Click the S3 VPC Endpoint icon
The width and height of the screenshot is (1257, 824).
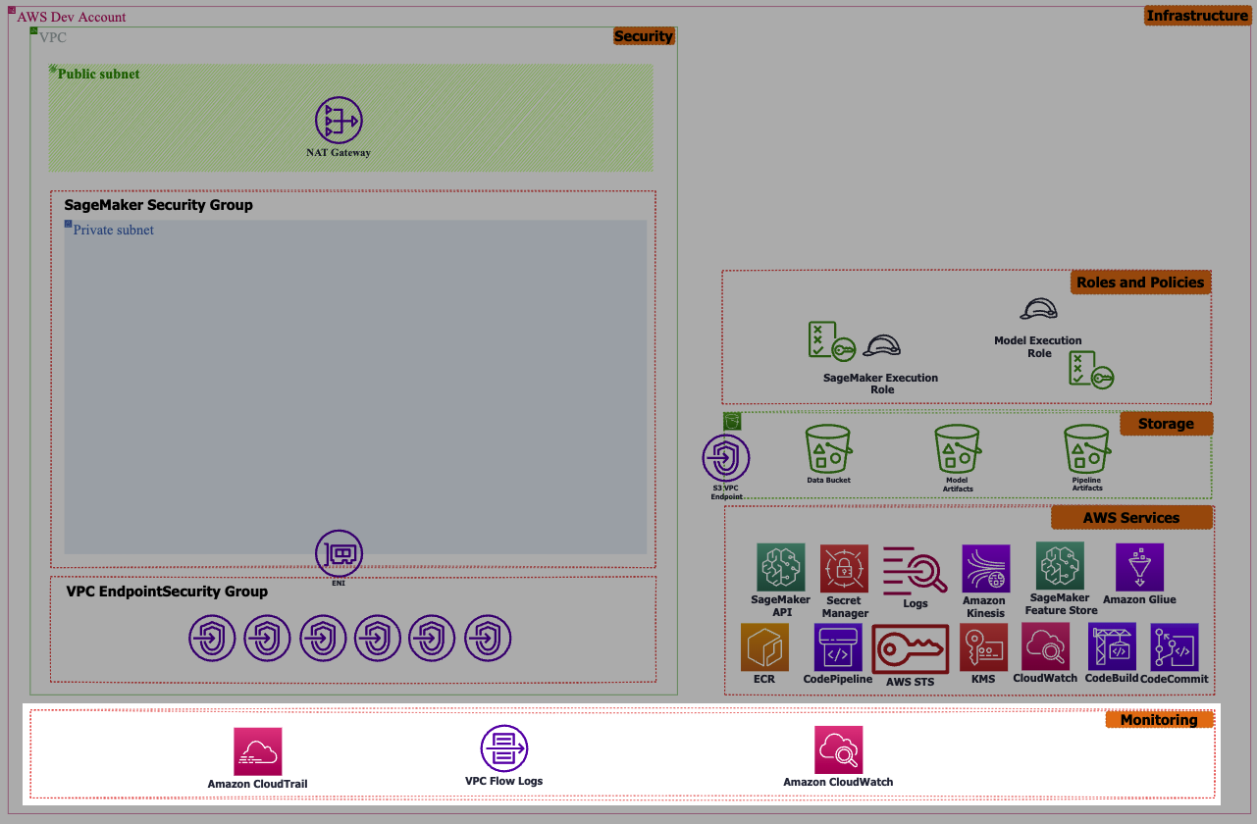pyautogui.click(x=726, y=458)
